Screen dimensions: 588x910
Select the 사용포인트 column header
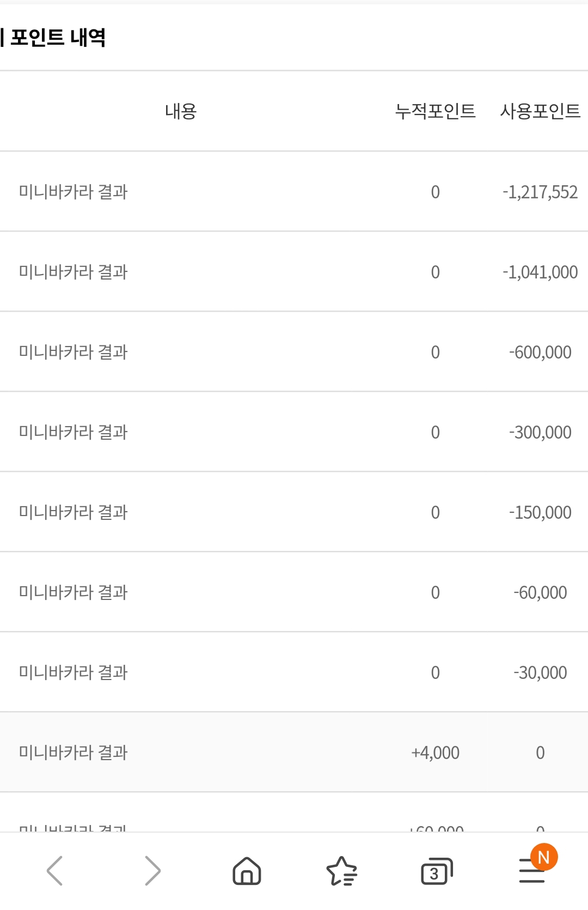(x=540, y=111)
